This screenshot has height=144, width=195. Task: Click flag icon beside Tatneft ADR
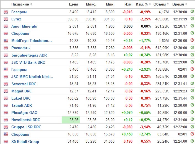6,105
